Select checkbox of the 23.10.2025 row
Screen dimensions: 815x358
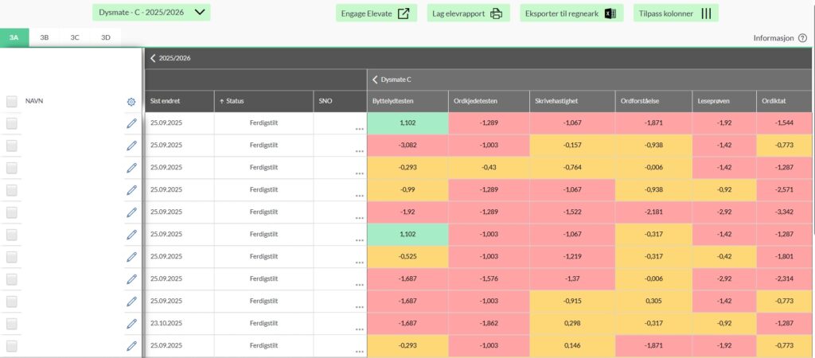tap(12, 325)
